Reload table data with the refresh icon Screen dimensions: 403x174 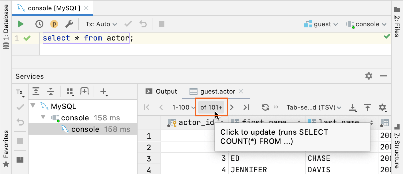click(265, 107)
